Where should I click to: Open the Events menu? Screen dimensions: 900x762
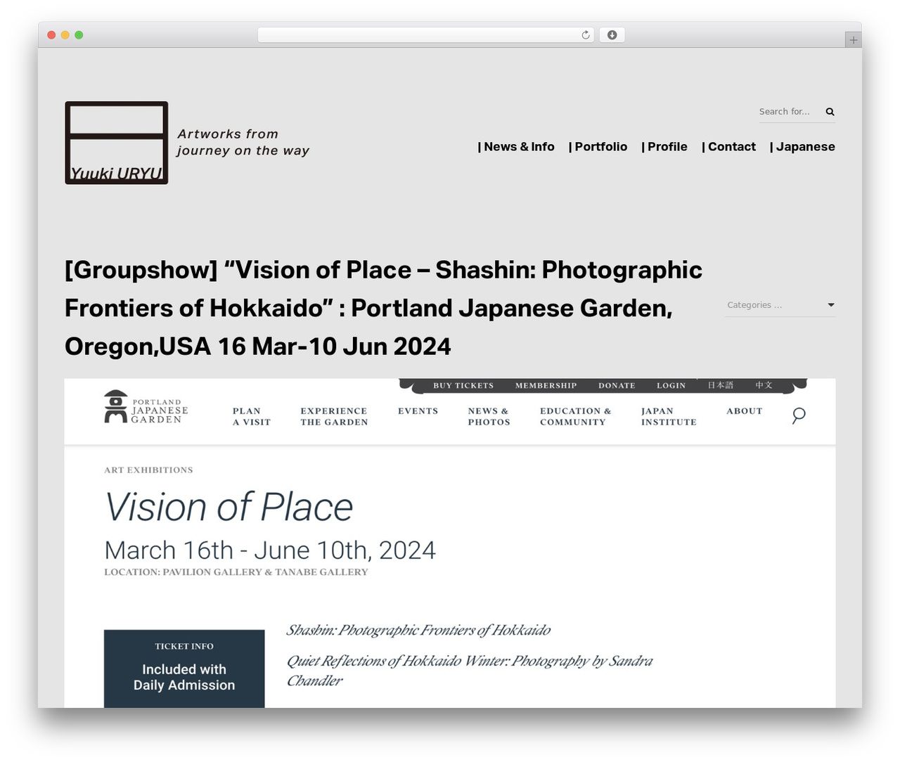[418, 411]
